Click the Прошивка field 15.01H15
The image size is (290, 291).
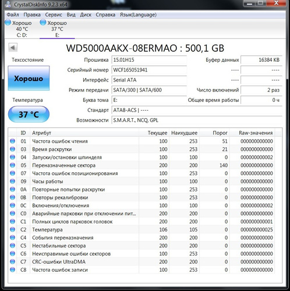point(149,60)
